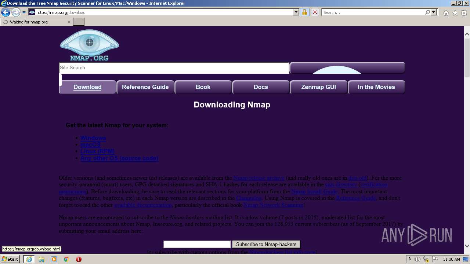Open the dist-old link
This screenshot has height=264, width=470.
point(357,178)
